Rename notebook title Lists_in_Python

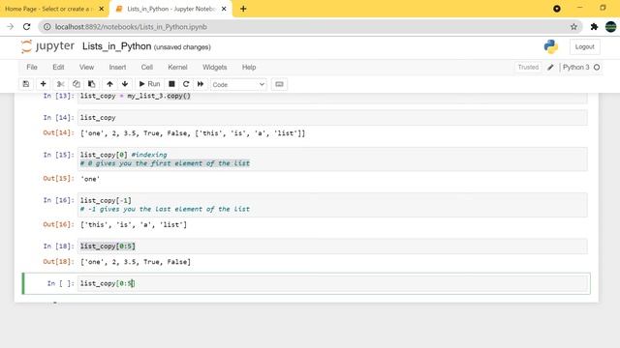116,46
